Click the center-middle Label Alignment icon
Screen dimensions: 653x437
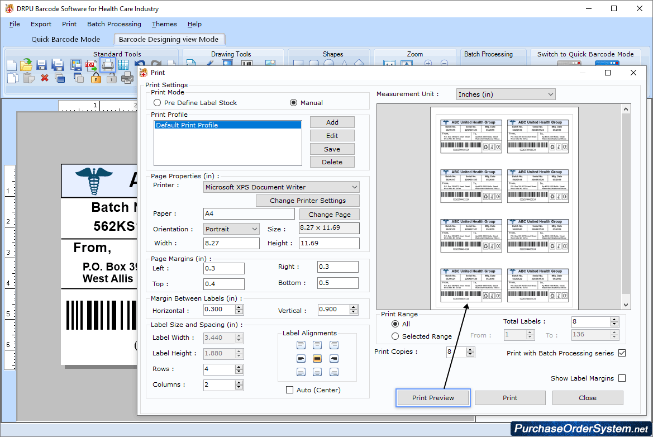(x=317, y=358)
